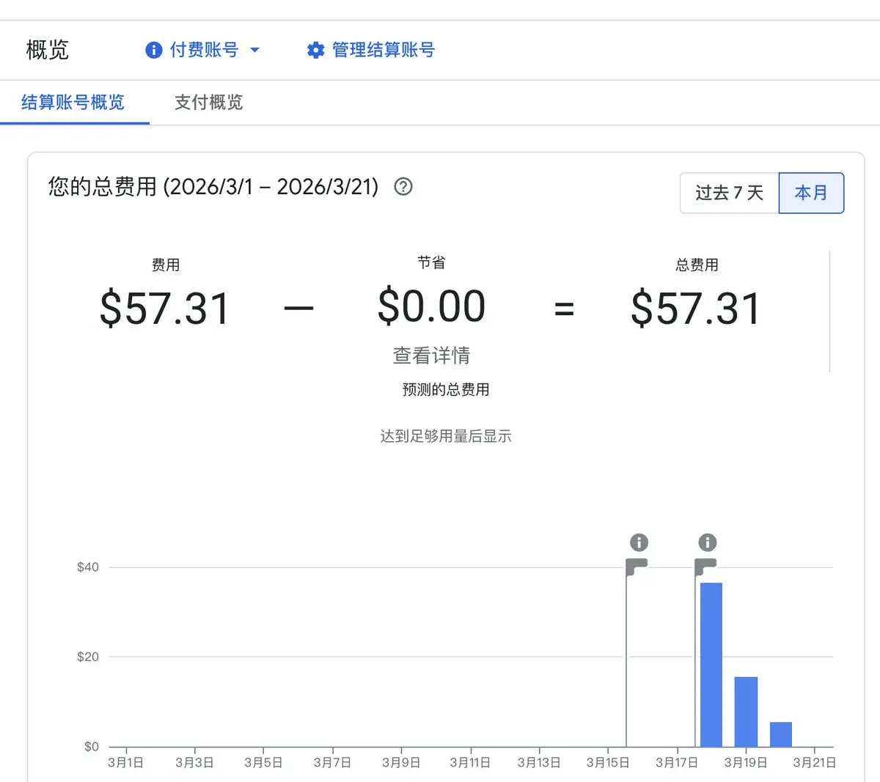This screenshot has height=782, width=880.
Task: Click the 付费账号 account label
Action: coord(204,50)
